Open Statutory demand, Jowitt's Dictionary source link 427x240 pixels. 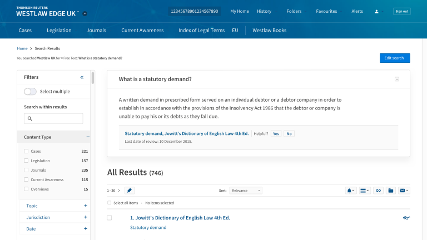point(187,133)
